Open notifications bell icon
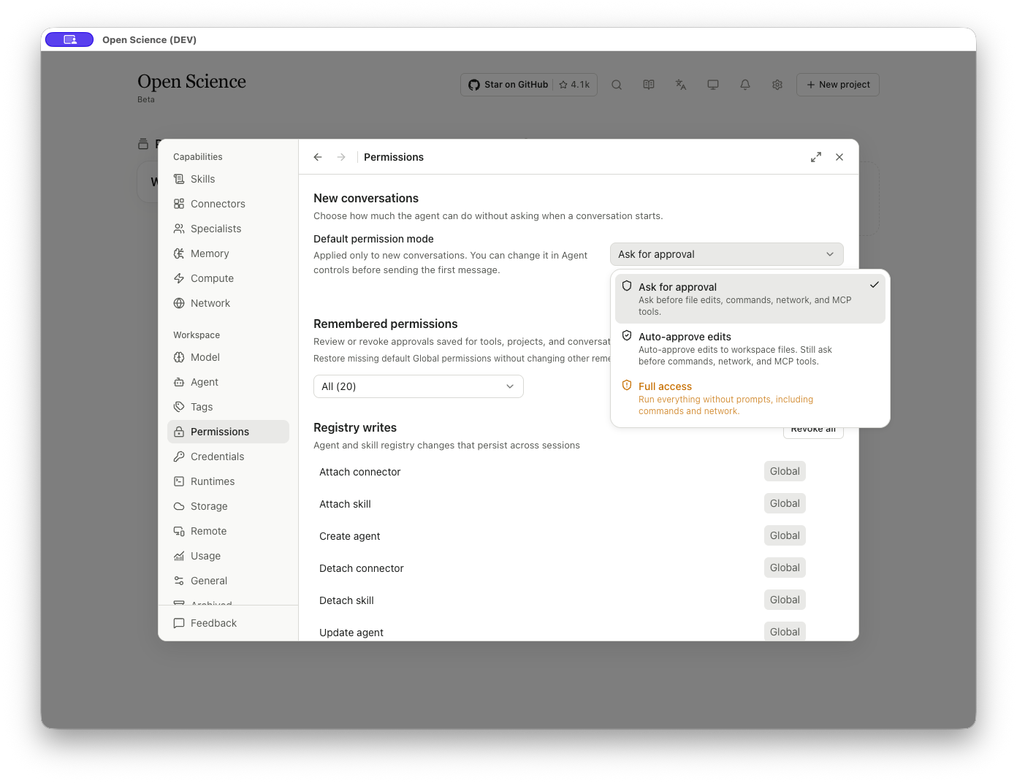1017x783 pixels. point(745,85)
